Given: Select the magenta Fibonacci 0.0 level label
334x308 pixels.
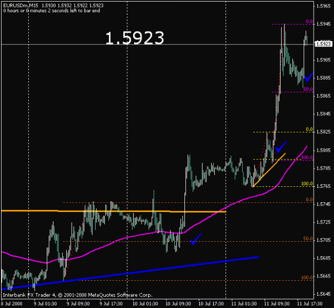Looking at the screenshot, I should coord(309,21).
